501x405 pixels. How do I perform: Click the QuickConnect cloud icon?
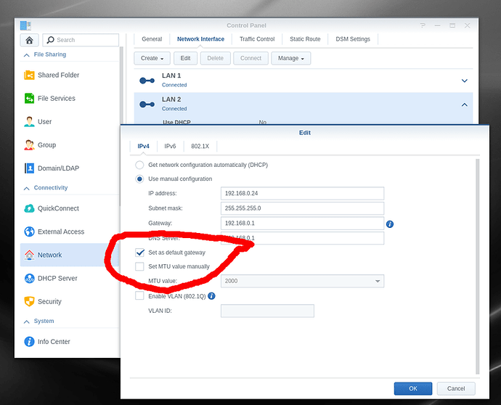(29, 208)
